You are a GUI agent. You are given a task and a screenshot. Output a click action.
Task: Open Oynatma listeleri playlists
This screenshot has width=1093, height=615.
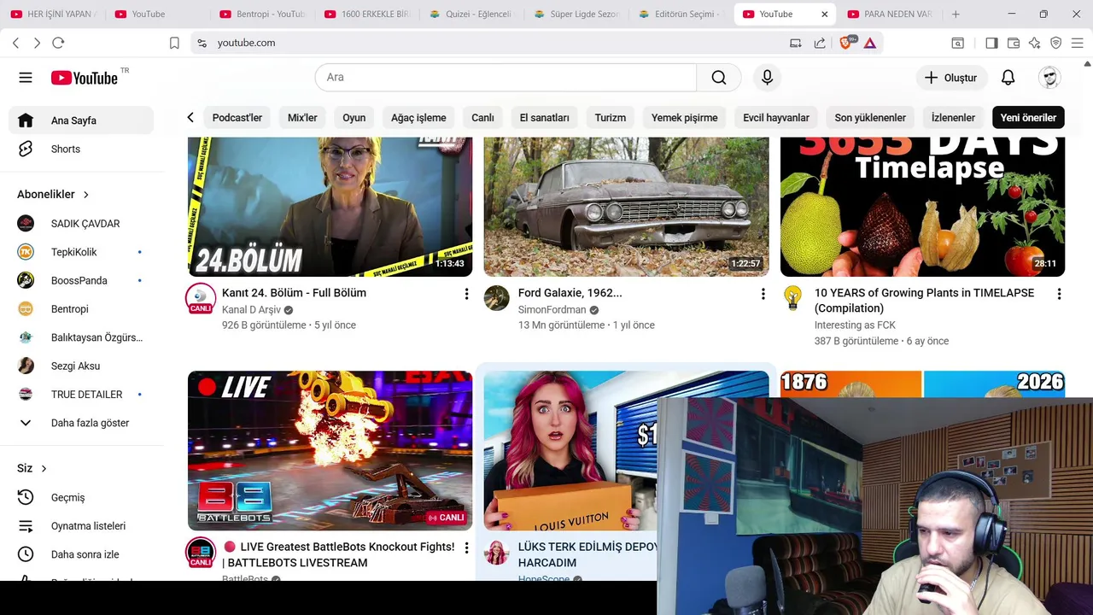point(81,526)
